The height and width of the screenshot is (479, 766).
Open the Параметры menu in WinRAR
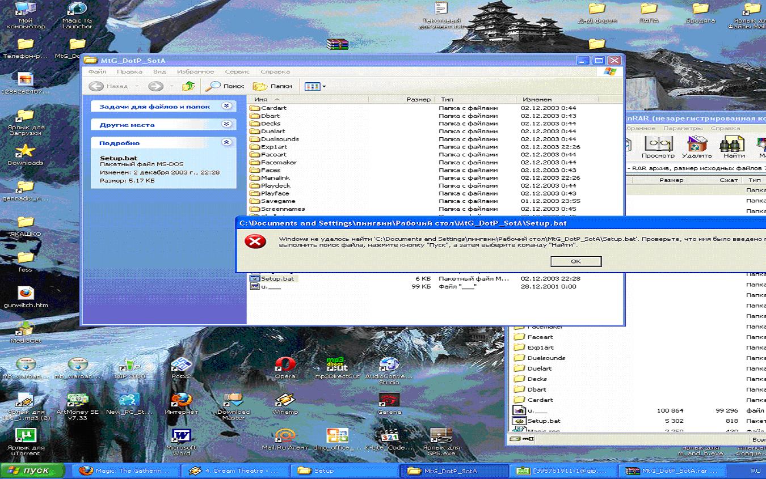tap(683, 128)
